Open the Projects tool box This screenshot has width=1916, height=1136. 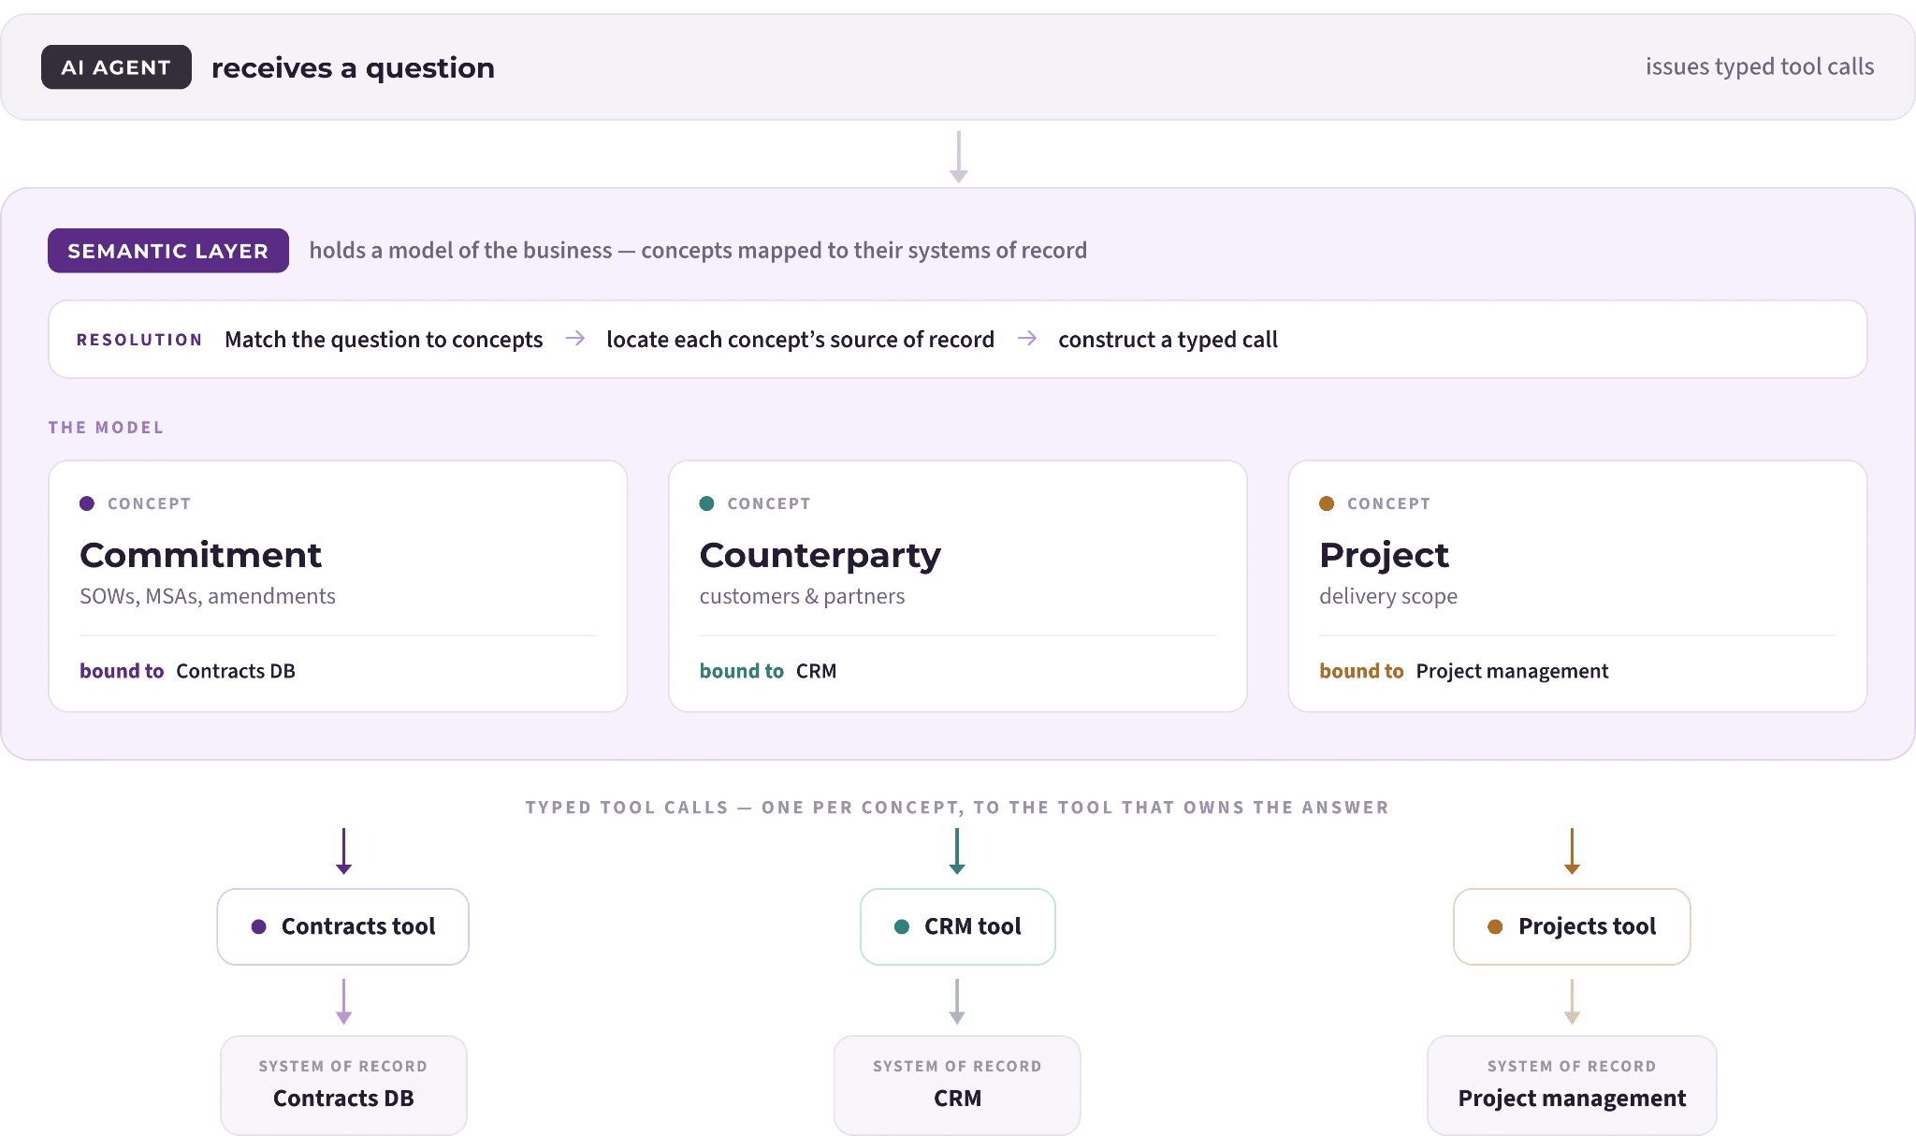point(1572,926)
